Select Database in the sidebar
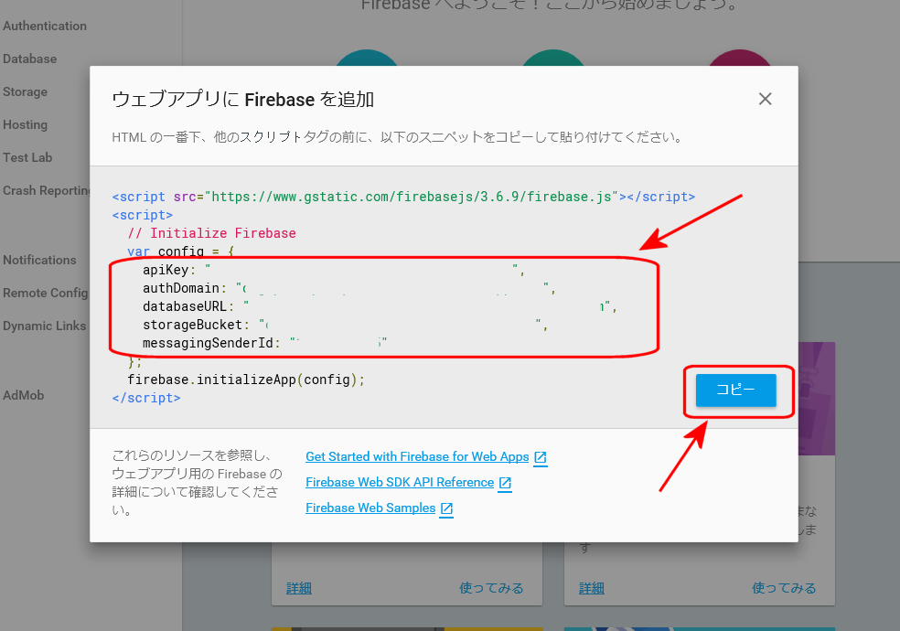 30,59
